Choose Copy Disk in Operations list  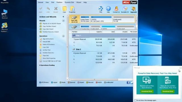pyautogui.click(x=44, y=47)
